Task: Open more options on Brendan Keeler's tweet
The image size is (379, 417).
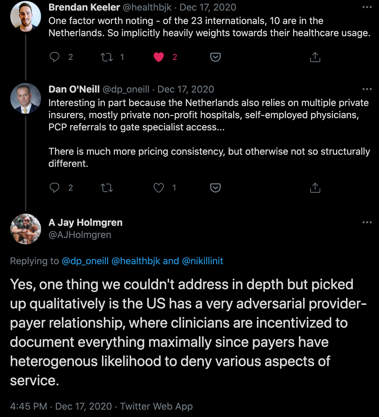Action: 367,7
